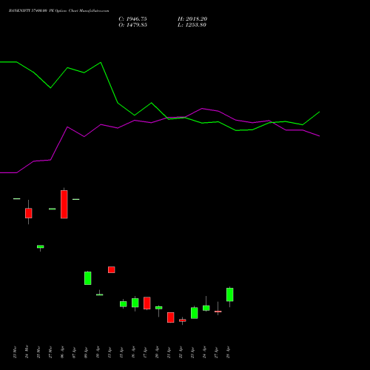Click the 28 Apr date label
Screen dimensions: 370x370
[228, 352]
